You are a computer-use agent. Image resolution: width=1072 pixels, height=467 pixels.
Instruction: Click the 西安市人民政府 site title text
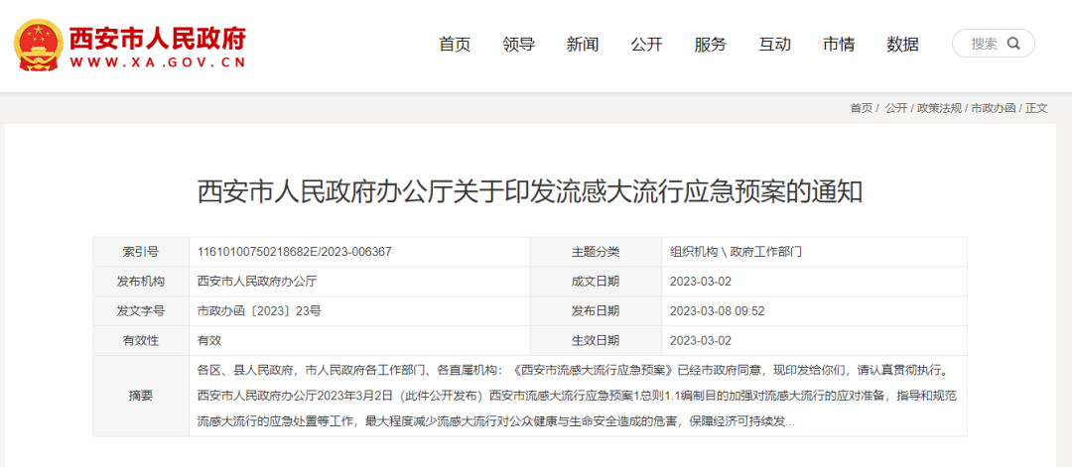click(157, 38)
